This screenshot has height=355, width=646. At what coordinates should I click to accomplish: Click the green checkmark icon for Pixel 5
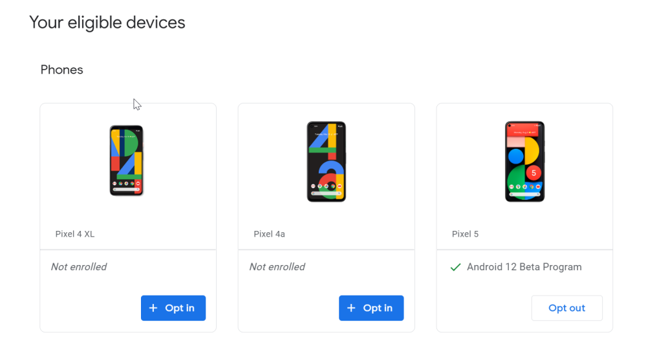[455, 267]
